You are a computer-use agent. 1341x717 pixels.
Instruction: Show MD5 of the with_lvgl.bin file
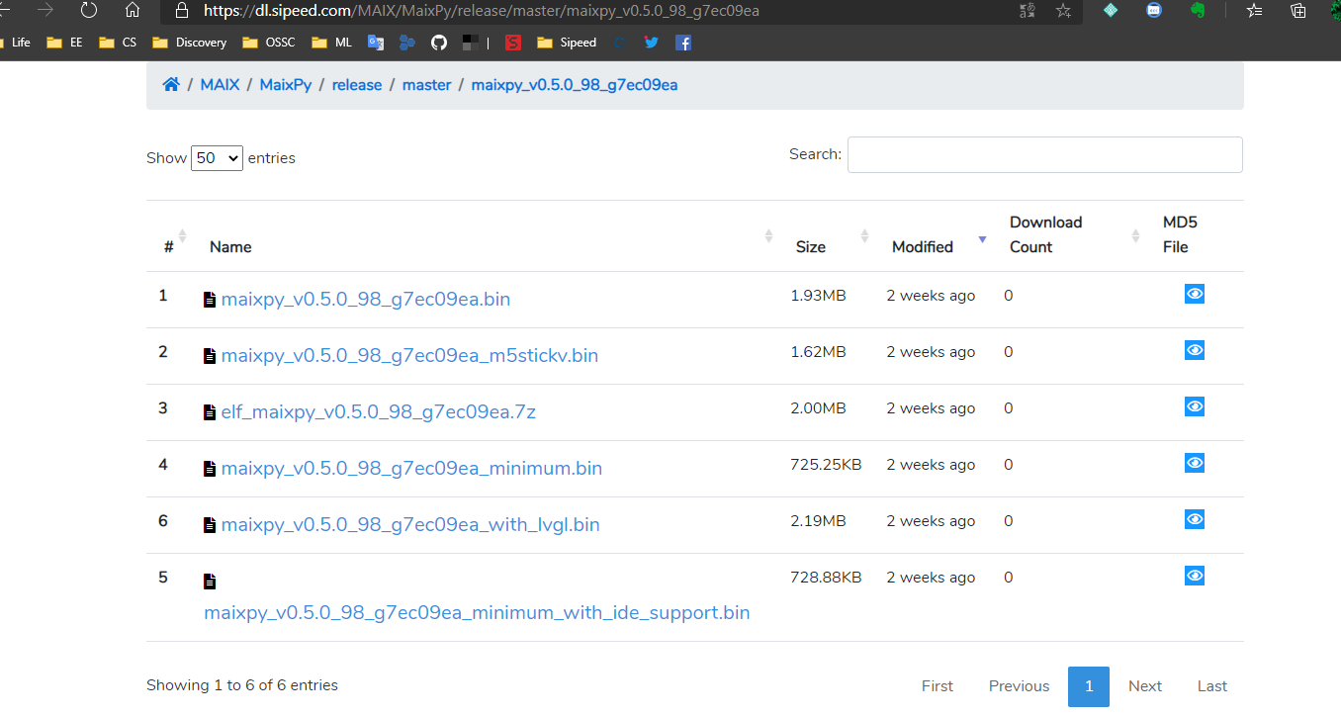1194,519
